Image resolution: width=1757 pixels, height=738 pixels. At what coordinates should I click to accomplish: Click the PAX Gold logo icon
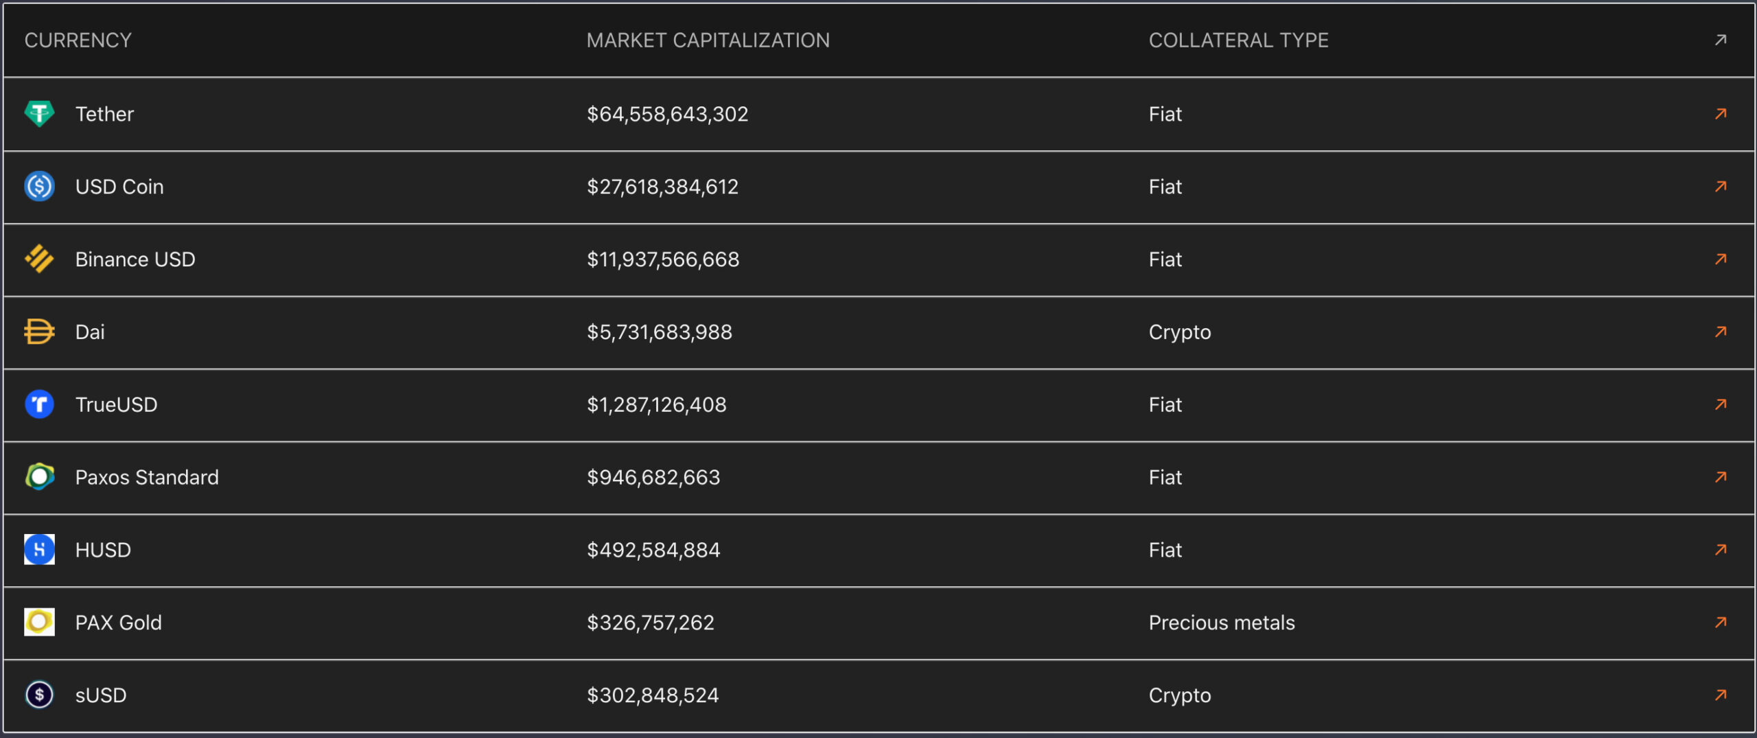pyautogui.click(x=39, y=622)
